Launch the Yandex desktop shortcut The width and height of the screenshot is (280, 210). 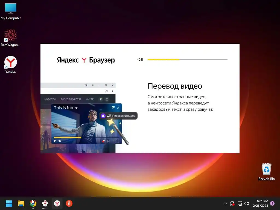[11, 65]
